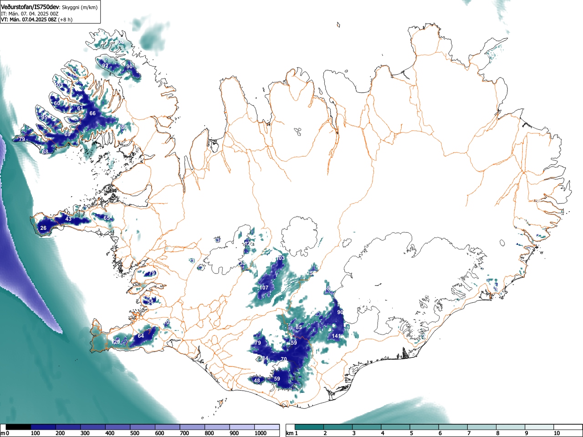Click the visibility value 64 on Reykjanes
The height and width of the screenshot is (437, 583).
pos(141,336)
